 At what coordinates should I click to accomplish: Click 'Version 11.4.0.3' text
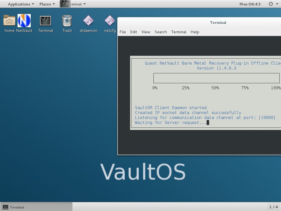[x=216, y=68]
